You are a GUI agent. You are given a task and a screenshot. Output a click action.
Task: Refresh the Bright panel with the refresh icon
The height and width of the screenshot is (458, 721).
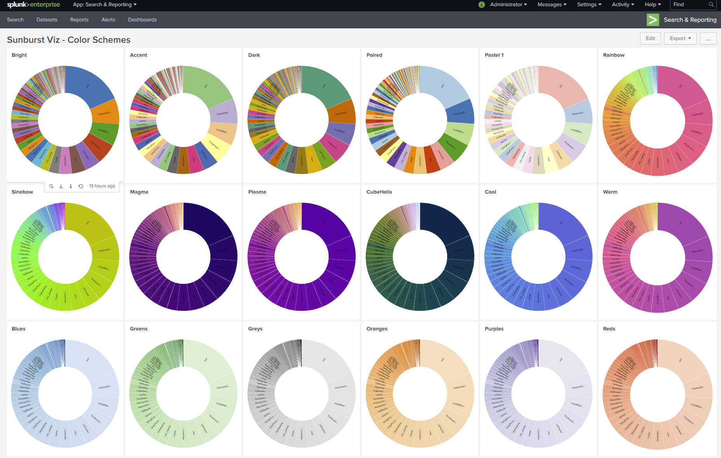click(x=80, y=186)
